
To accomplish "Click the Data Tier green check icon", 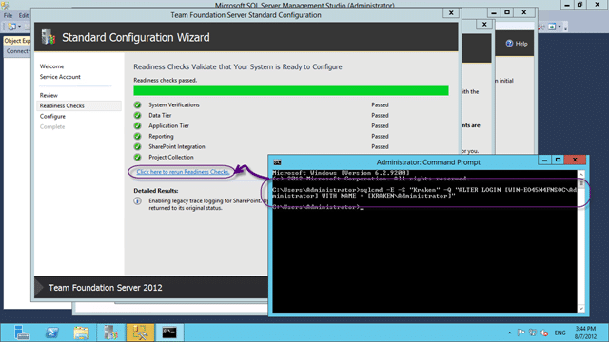I will pyautogui.click(x=137, y=115).
